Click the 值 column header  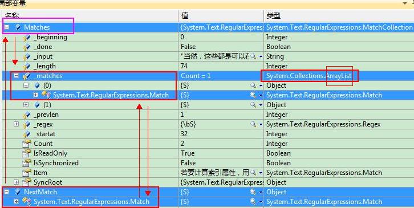point(221,16)
